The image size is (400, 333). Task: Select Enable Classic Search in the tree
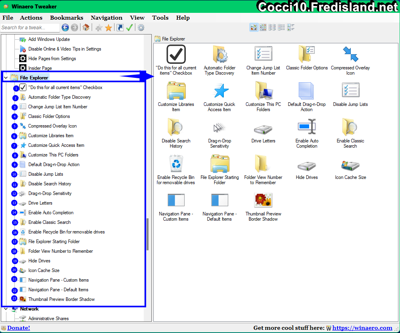(50, 222)
